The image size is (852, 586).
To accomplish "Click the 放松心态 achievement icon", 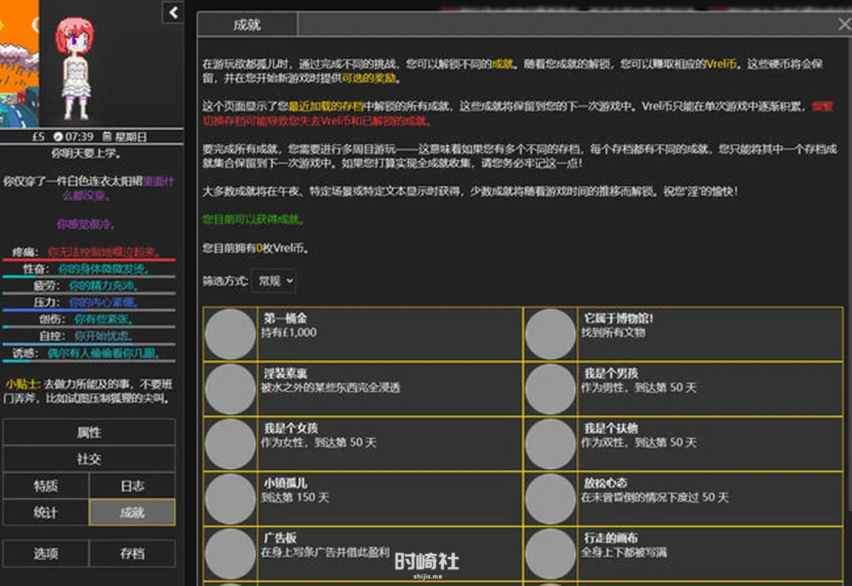I will click(551, 498).
